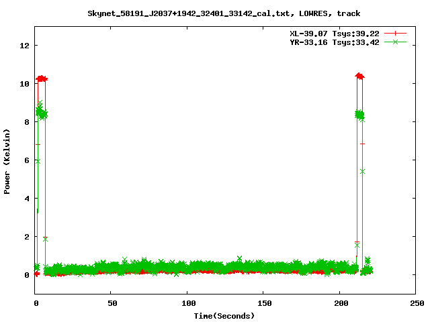Click the green YR legend line sample
This screenshot has width=430, height=322.
click(x=395, y=42)
